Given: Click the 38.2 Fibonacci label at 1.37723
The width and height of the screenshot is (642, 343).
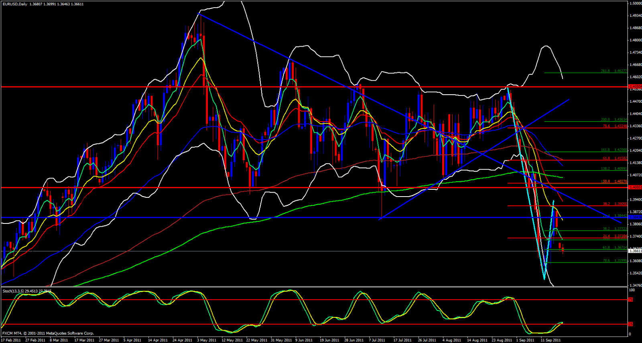Looking at the screenshot, I should point(615,229).
